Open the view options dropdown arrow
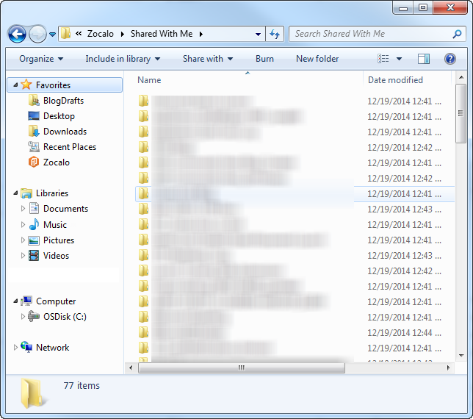 400,59
